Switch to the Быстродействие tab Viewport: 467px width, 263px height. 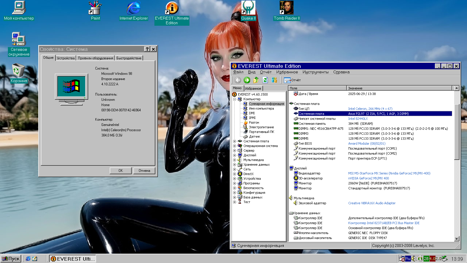[129, 58]
